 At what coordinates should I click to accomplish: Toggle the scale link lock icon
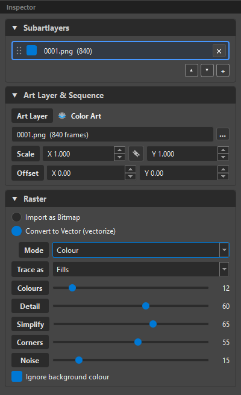click(136, 154)
